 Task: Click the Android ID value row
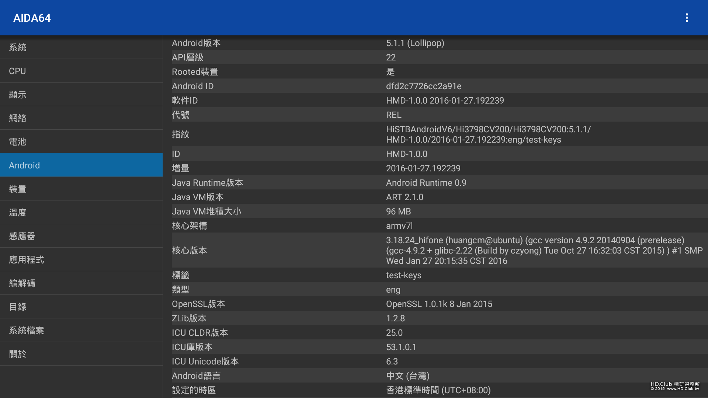[x=423, y=86]
